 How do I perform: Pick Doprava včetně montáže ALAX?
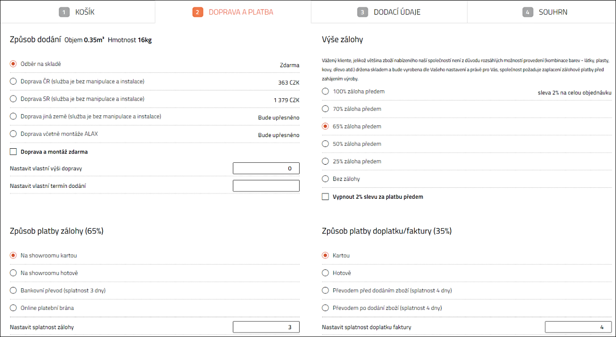point(13,134)
